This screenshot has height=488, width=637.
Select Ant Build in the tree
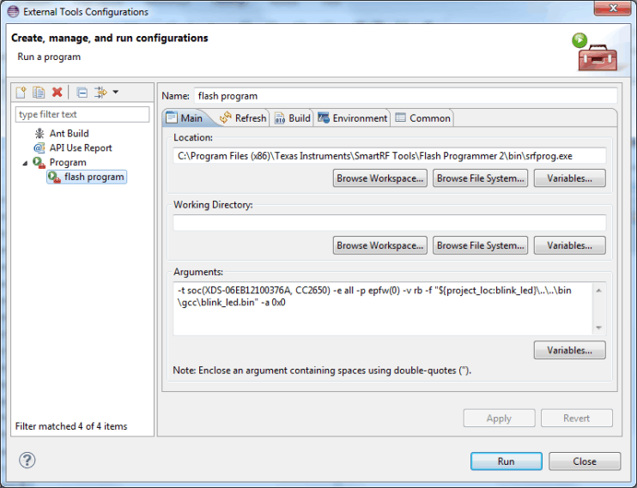[x=69, y=133]
